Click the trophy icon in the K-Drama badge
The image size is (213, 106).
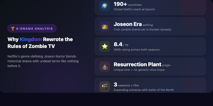coord(13,28)
